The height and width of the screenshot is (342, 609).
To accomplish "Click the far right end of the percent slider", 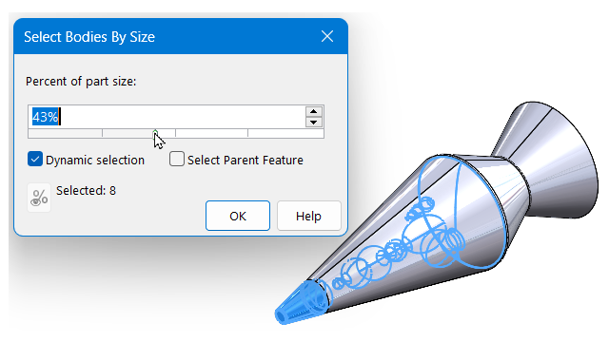I will pyautogui.click(x=322, y=134).
